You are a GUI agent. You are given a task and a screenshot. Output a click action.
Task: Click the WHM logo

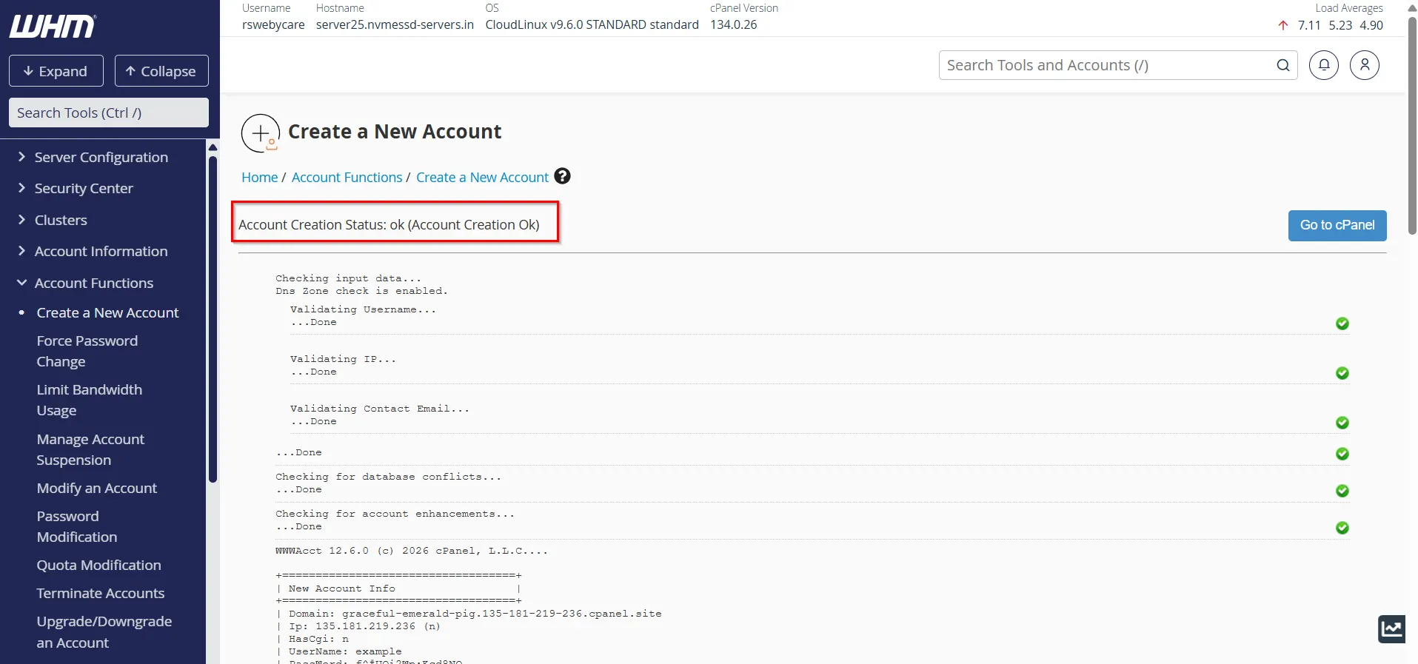pos(53,26)
